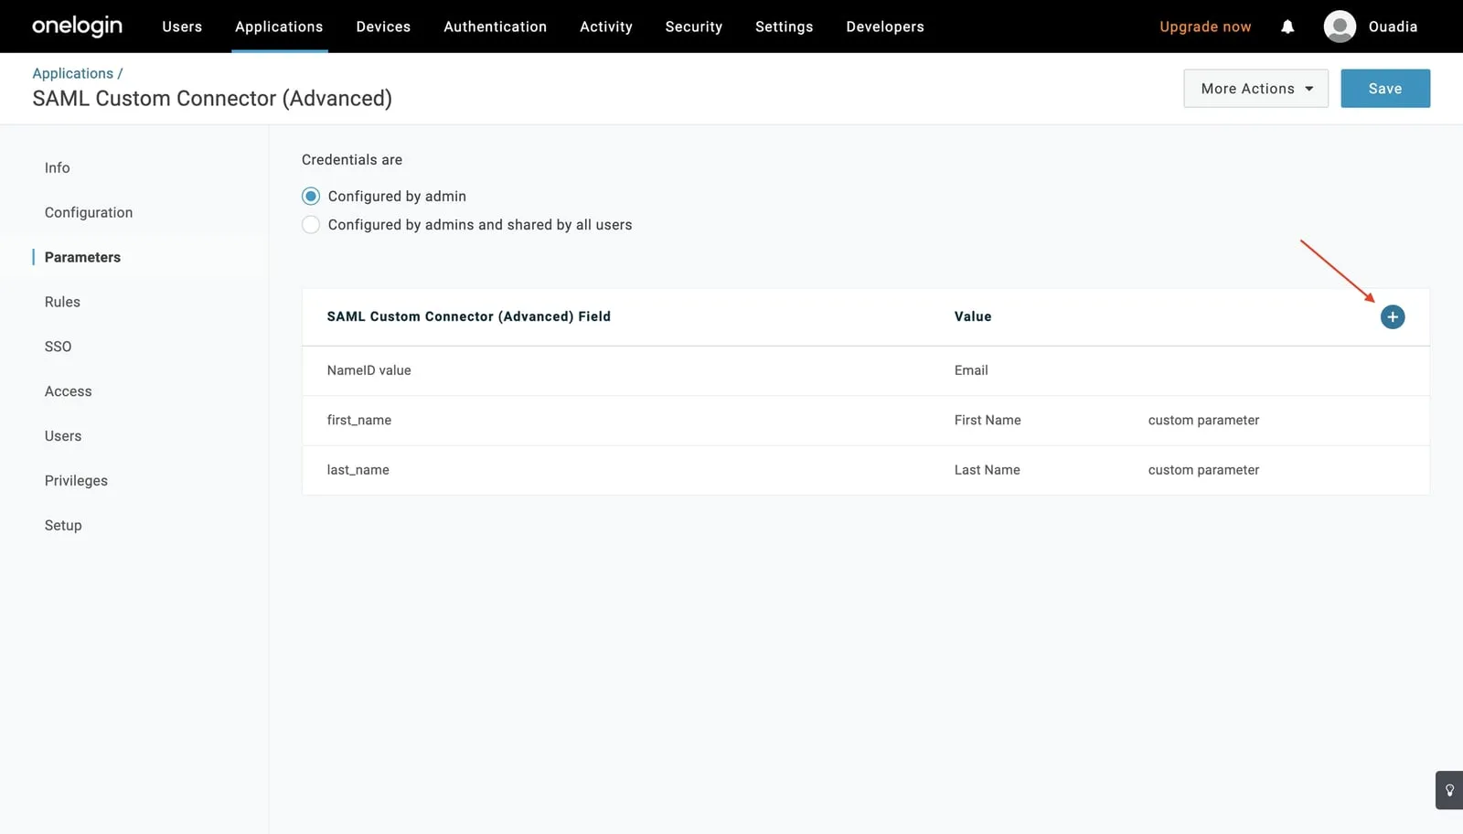Switch to the Setup sidebar tab

[63, 526]
